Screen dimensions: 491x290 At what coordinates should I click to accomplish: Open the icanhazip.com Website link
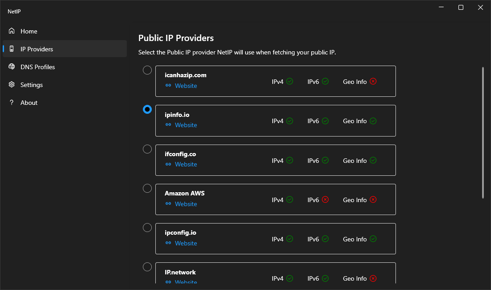(x=186, y=86)
